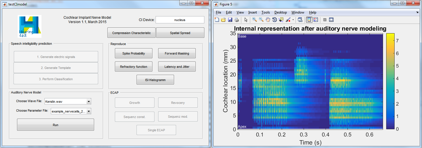
Task: Click the plot title about auditory nerve modeling
Action: pos(310,29)
